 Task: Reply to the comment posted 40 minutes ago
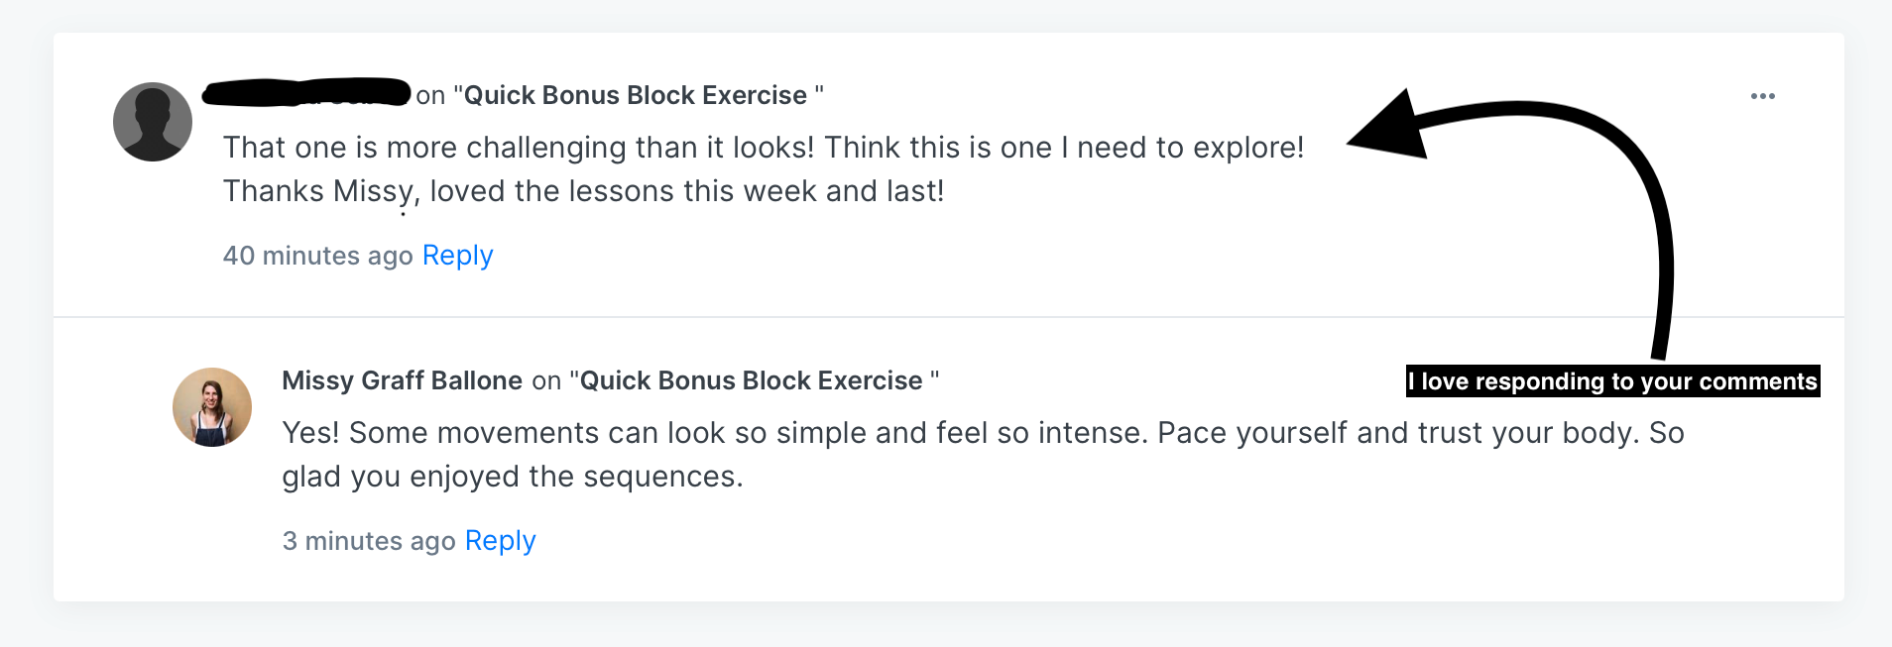(x=457, y=256)
